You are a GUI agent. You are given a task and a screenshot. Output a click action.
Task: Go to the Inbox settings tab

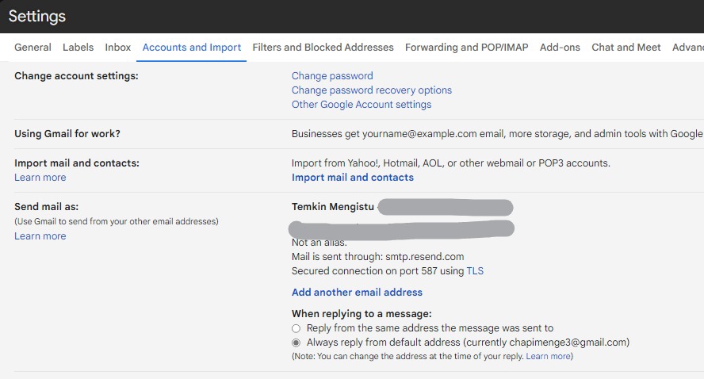[x=118, y=48]
